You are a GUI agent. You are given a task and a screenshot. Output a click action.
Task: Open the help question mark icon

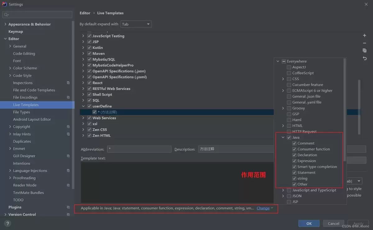(8, 223)
